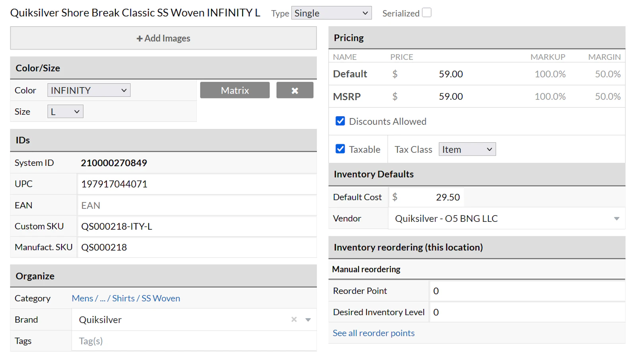Click the MSRP row markup 100.0%
636x363 pixels.
point(550,97)
